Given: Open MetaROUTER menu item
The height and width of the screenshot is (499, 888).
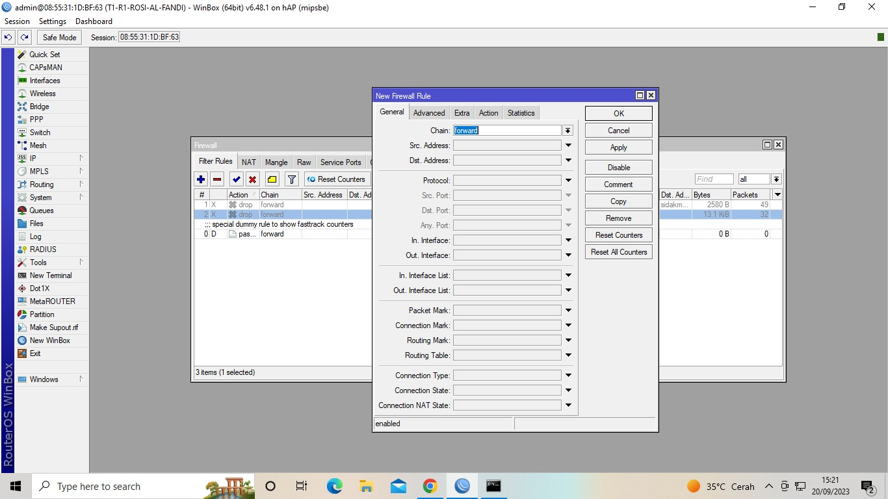Looking at the screenshot, I should 52,301.
